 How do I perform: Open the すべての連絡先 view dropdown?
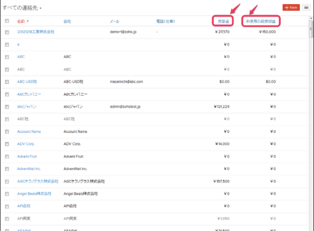[x=22, y=8]
